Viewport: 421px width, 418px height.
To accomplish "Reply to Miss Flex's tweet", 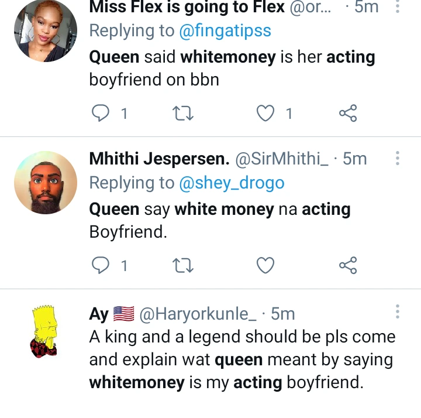I will 101,113.
